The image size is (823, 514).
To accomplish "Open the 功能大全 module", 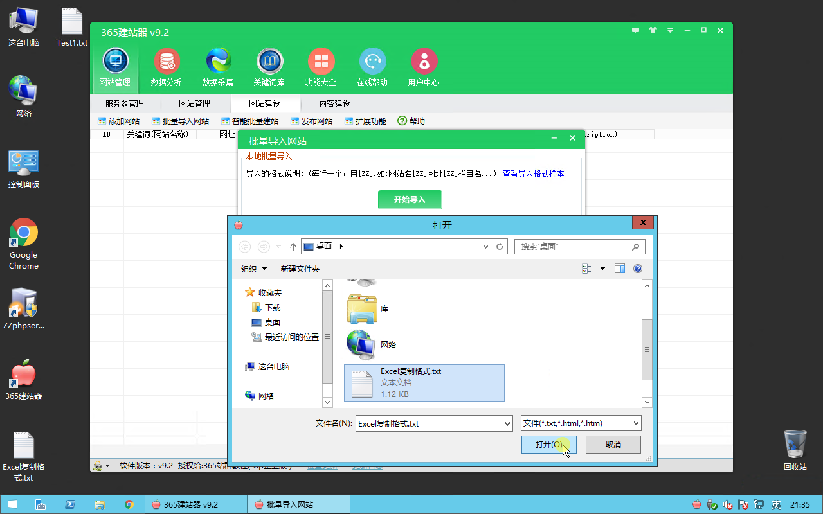I will [321, 67].
